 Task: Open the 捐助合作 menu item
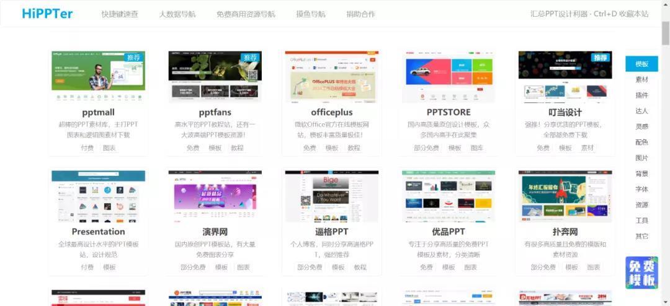(360, 14)
